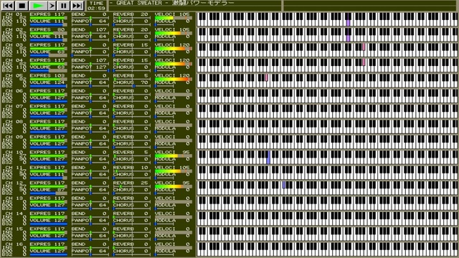
Task: Click the CH 02 BEND slider at 107
Action: [x=90, y=34]
